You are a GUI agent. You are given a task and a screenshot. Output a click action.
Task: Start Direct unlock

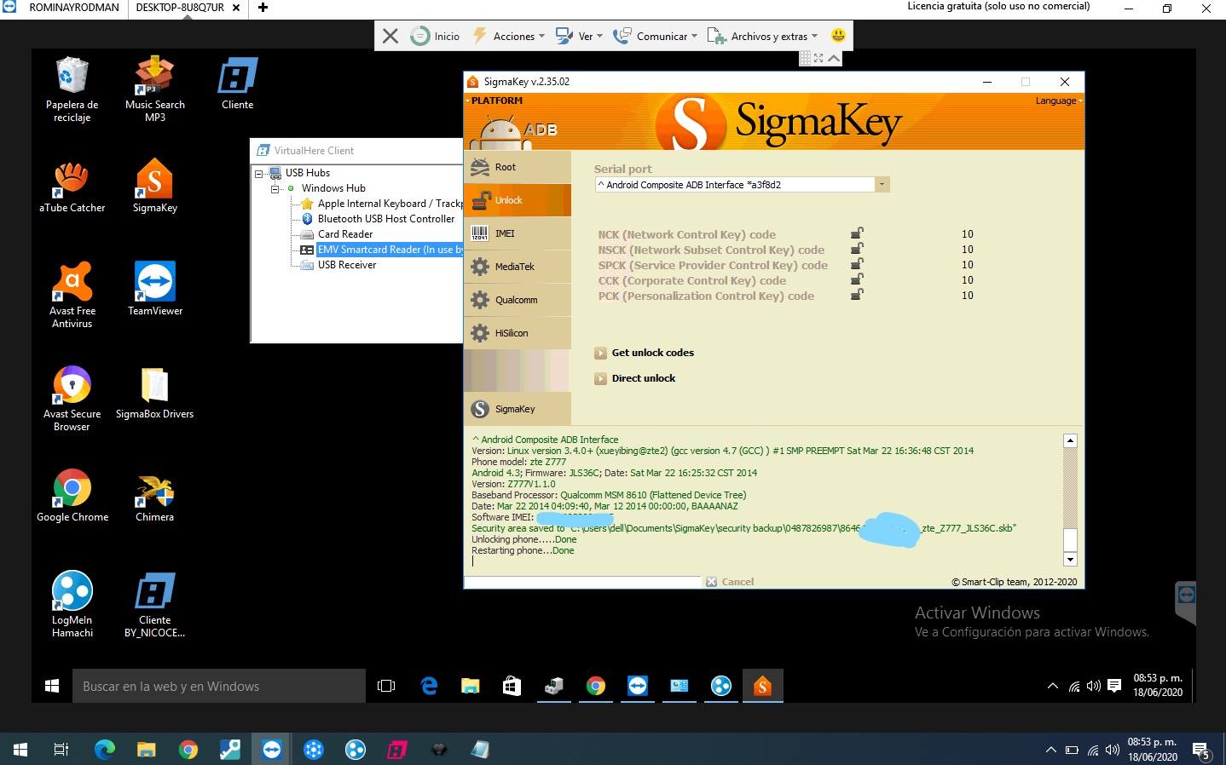pos(635,378)
